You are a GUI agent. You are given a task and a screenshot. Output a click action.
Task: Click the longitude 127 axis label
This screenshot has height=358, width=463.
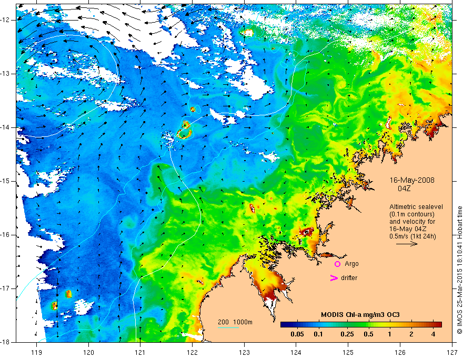(x=452, y=353)
